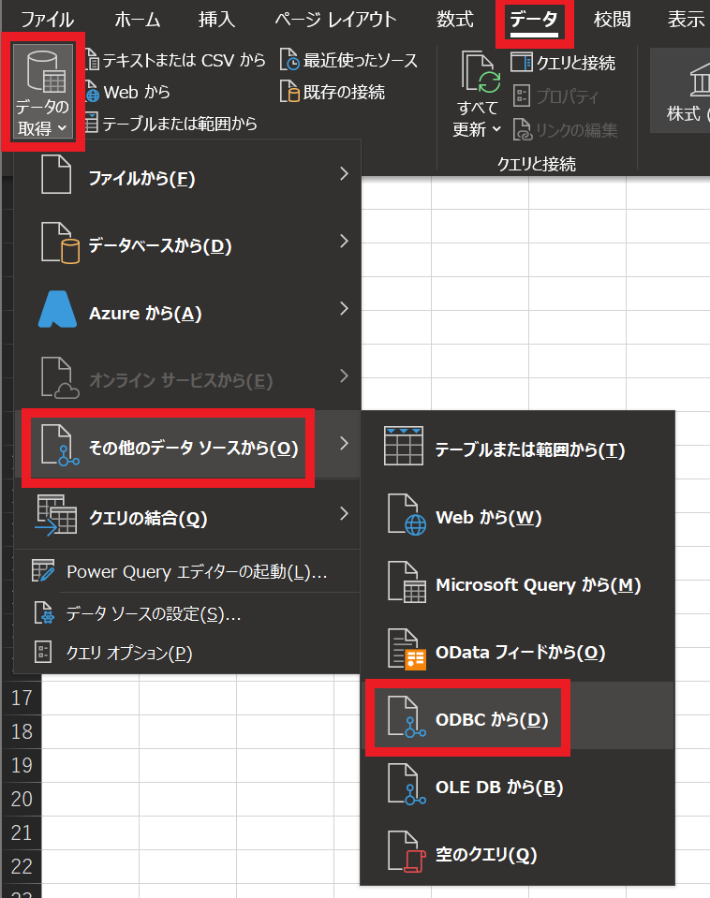Expand データベースから chevron arrow
The width and height of the screenshot is (710, 898).
tap(344, 241)
